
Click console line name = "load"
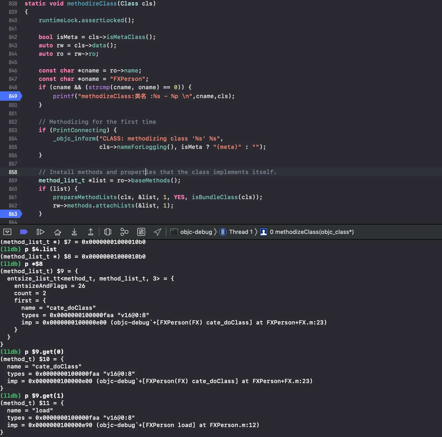(30, 410)
